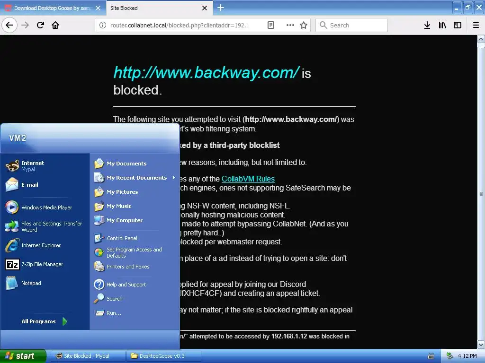Launch Internet Explorer from Start menu
The image size is (485, 363).
click(x=45, y=245)
